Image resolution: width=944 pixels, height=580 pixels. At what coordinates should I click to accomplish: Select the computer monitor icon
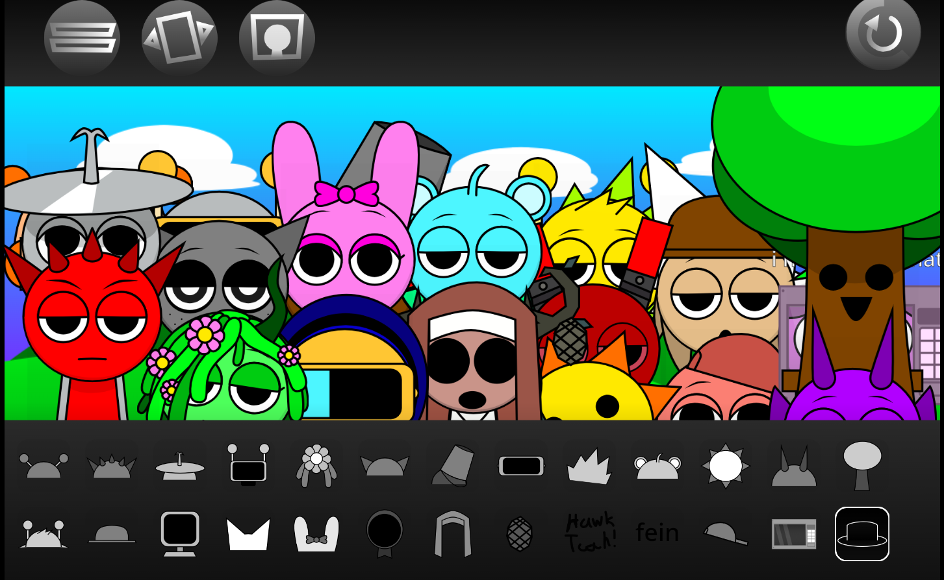180,534
